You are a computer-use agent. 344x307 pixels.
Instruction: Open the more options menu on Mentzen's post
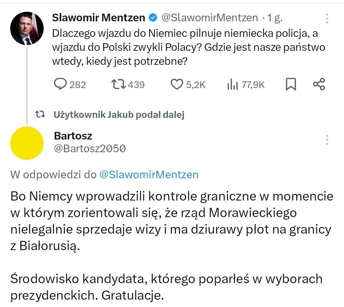point(327,18)
